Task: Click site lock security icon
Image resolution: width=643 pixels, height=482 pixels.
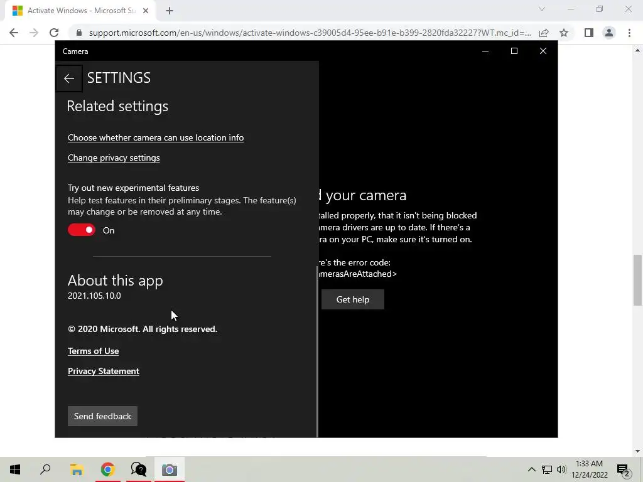Action: click(80, 33)
